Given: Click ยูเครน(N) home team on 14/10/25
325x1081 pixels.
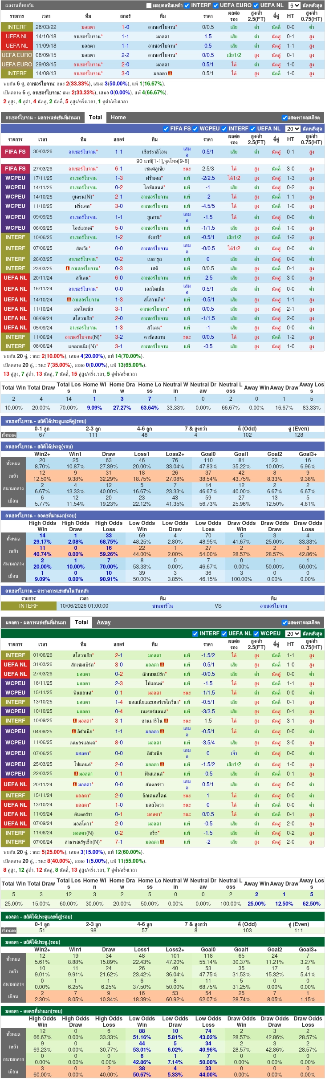Looking at the screenshot, I should pos(83,197).
